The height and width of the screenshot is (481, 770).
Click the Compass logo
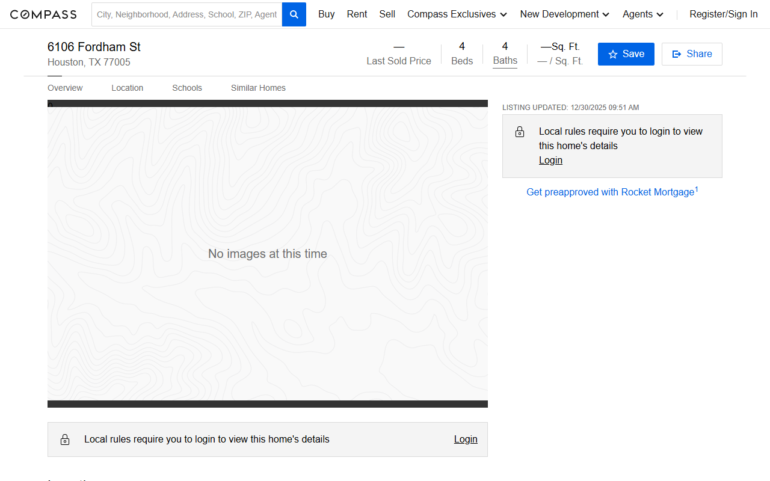43,14
